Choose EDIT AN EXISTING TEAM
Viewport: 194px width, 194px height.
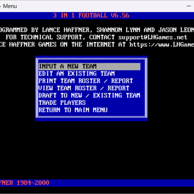(77, 73)
